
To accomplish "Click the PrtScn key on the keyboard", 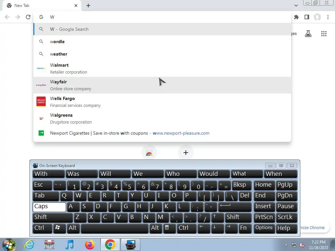I will click(264, 217).
